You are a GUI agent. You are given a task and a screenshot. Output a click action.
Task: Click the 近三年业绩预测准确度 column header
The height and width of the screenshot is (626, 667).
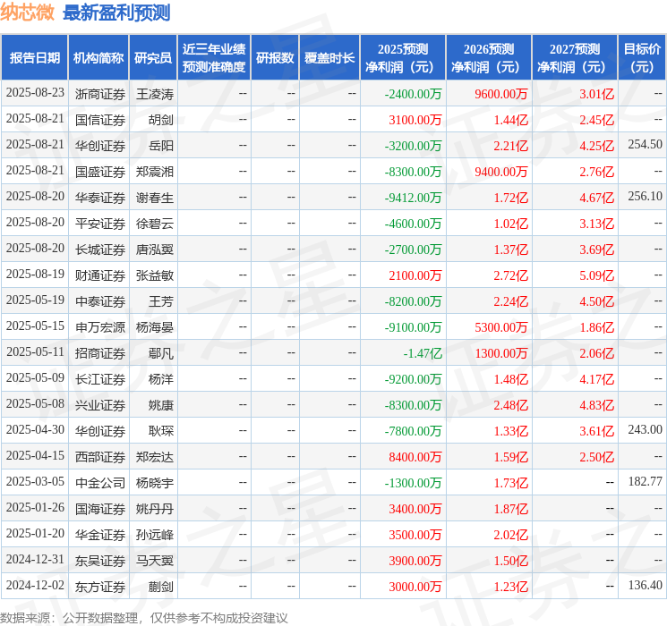click(x=214, y=58)
